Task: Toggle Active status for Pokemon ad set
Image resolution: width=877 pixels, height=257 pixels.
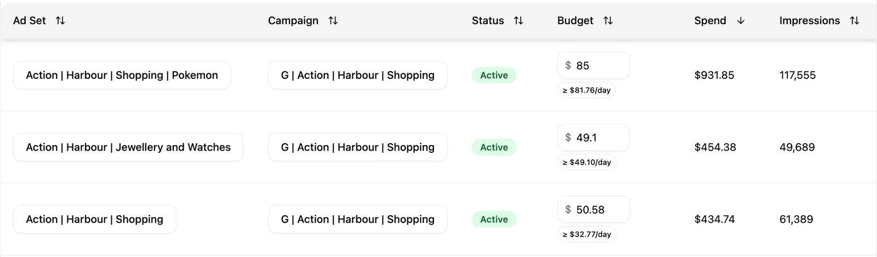Action: (494, 76)
